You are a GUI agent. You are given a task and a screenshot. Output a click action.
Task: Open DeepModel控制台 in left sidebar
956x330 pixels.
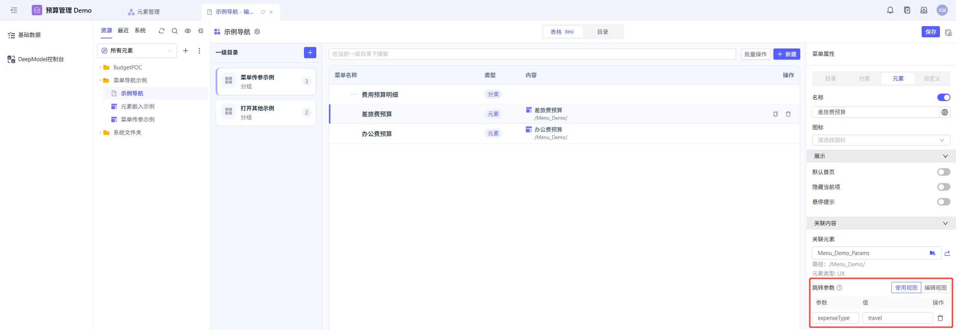click(41, 59)
